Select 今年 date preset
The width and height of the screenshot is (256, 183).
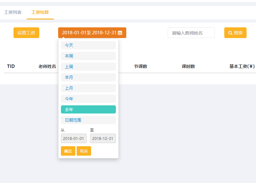click(88, 99)
